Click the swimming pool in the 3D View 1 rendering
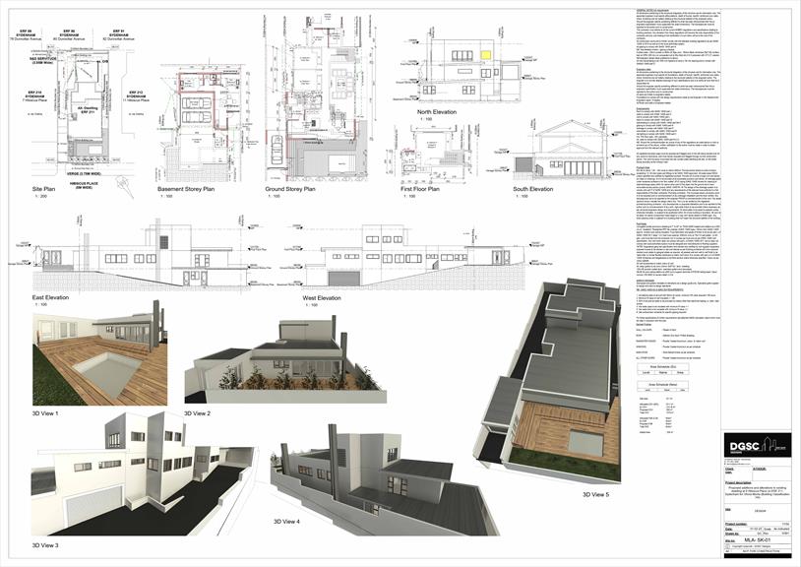 coord(108,375)
